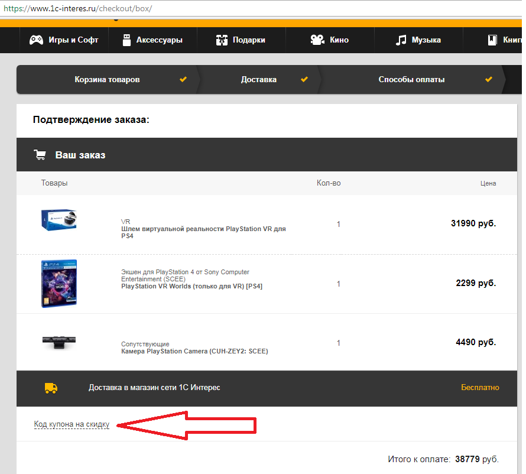Image resolution: width=526 pixels, height=474 pixels.
Task: Click the gift icon next to Подарки
Action: (x=222, y=40)
